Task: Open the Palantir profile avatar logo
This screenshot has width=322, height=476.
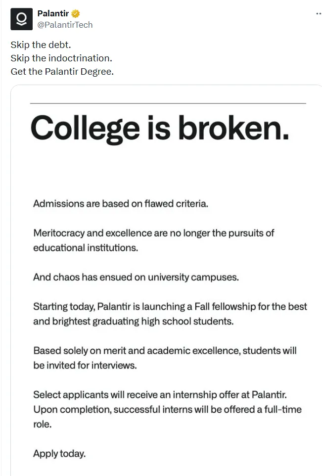Action: pyautogui.click(x=21, y=19)
